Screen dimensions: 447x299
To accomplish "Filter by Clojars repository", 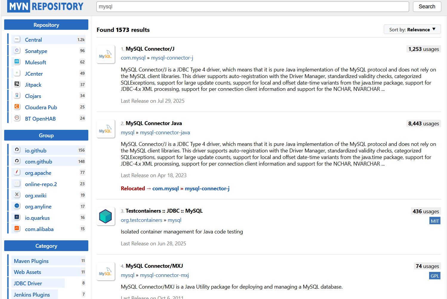I will (x=48, y=96).
